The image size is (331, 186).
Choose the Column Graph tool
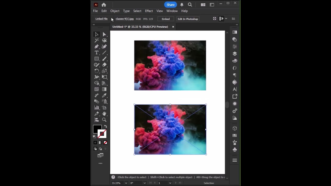pos(96,107)
